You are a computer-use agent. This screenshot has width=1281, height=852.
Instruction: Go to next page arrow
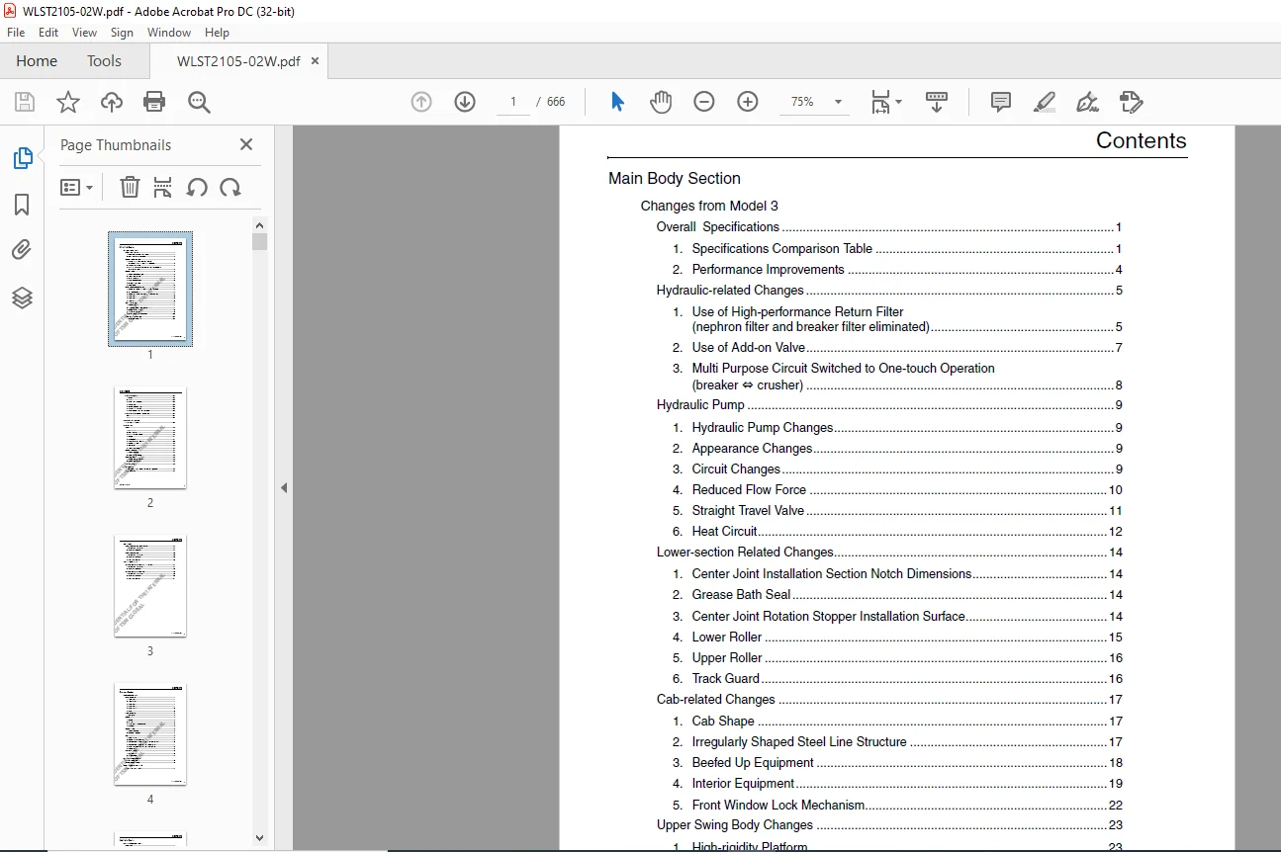point(465,102)
